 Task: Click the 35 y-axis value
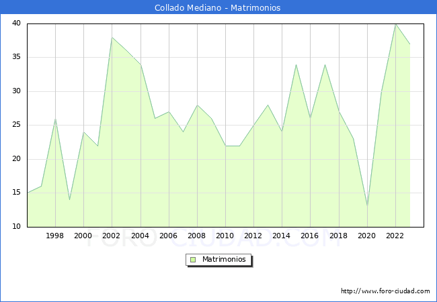pyautogui.click(x=16, y=57)
